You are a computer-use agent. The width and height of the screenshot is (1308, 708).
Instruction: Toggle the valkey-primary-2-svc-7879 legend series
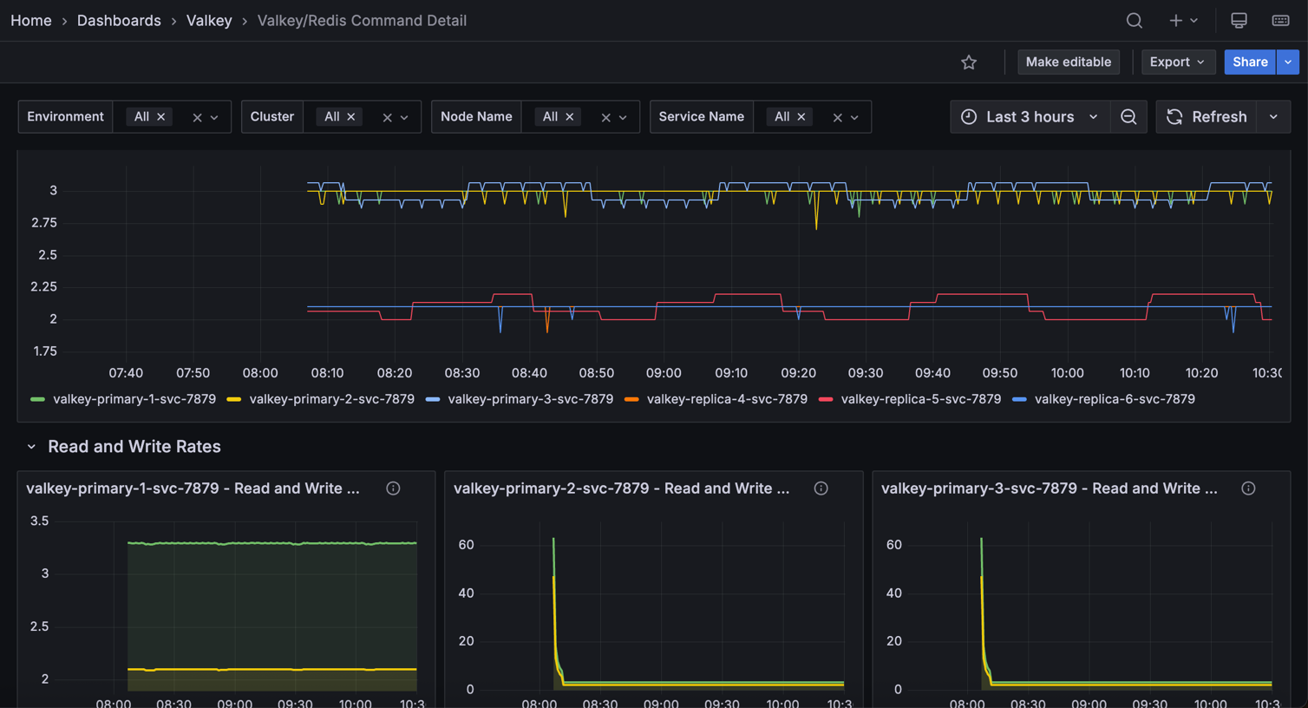click(330, 399)
